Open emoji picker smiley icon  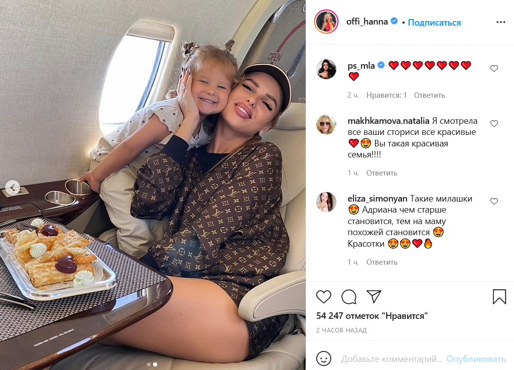[x=324, y=358]
